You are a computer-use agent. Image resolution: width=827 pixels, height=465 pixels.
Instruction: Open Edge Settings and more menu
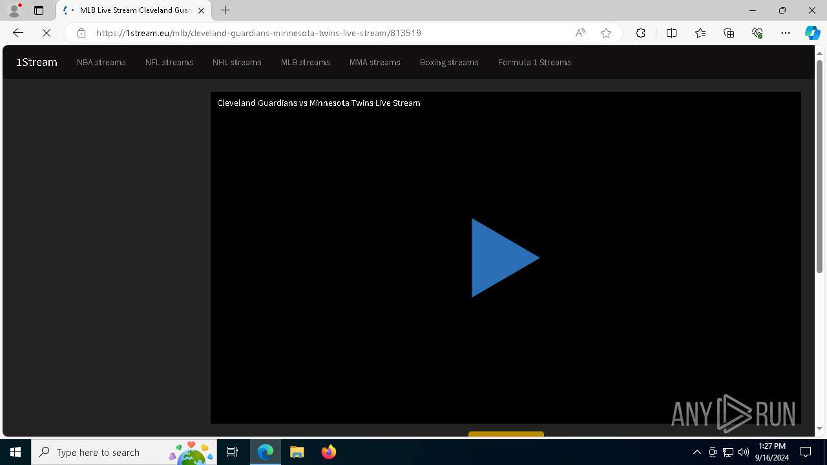[786, 33]
